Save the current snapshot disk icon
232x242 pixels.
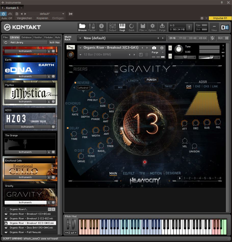coord(141,55)
